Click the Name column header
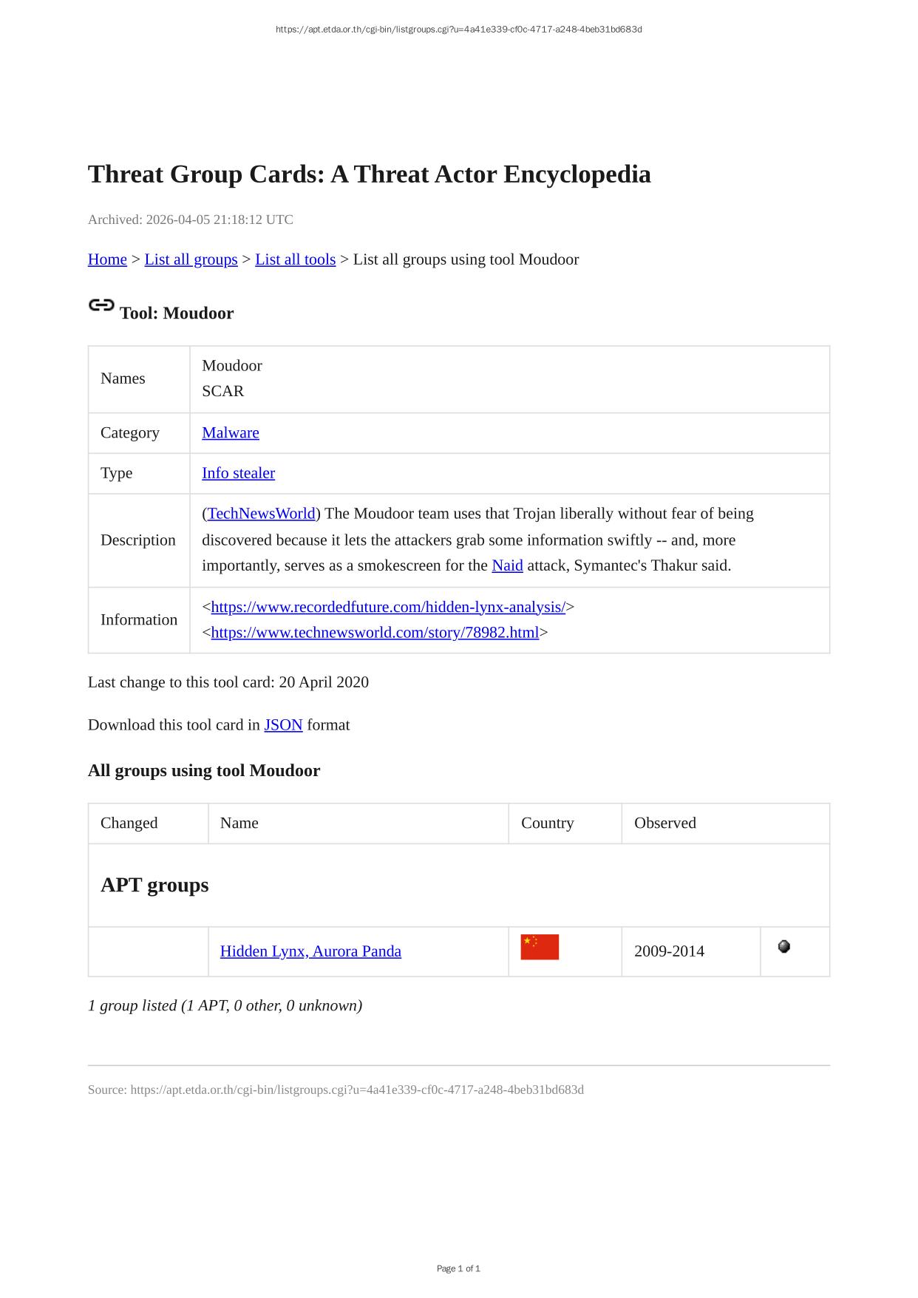 coord(239,823)
